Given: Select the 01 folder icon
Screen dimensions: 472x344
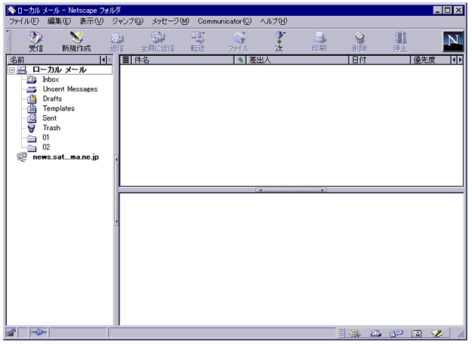Looking at the screenshot, I should click(32, 138).
